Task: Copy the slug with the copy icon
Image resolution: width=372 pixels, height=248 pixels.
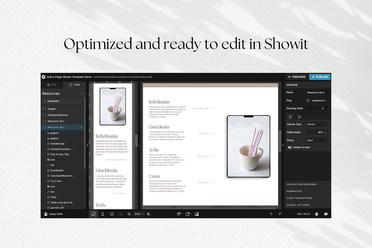Action: (308, 100)
